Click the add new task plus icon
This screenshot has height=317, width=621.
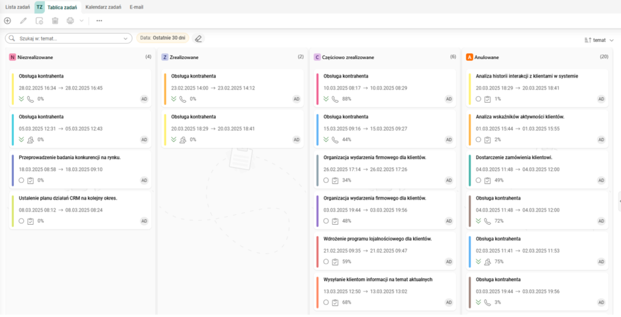(7, 21)
